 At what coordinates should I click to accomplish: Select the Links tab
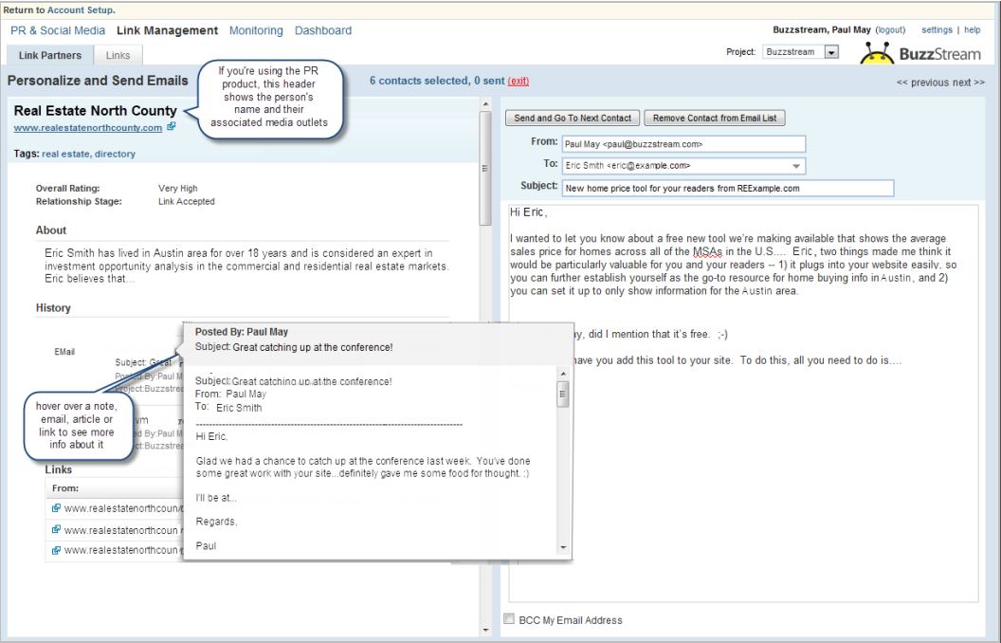(118, 55)
